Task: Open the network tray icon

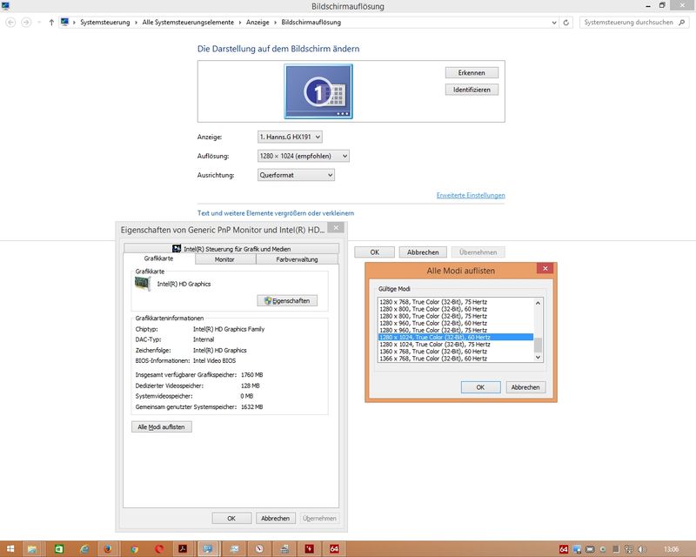Action: point(629,549)
